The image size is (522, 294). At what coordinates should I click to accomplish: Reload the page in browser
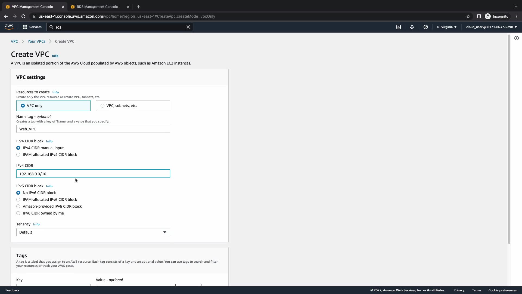(23, 16)
